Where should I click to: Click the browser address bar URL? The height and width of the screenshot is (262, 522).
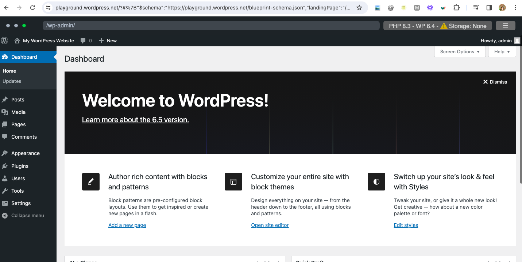click(x=203, y=8)
